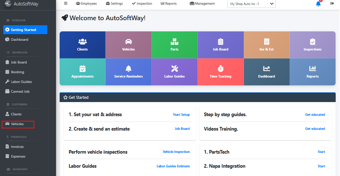Open the Employees menu
Image resolution: width=340 pixels, height=176 pixels.
click(86, 4)
